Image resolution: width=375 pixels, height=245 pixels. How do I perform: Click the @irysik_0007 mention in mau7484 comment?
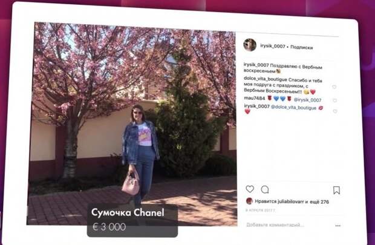click(x=307, y=100)
